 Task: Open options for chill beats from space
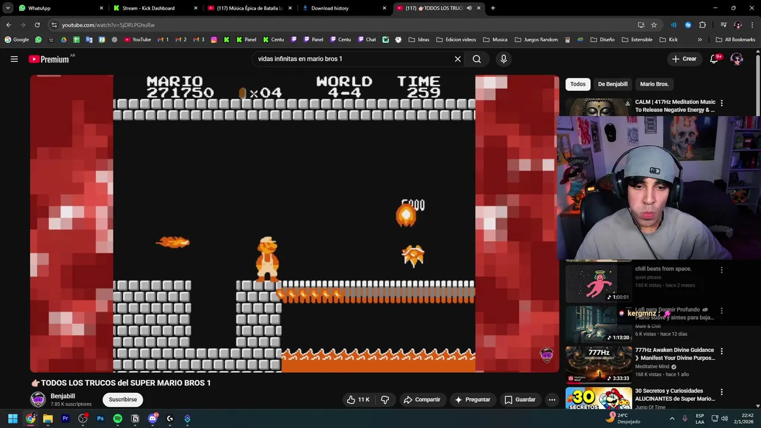(722, 270)
